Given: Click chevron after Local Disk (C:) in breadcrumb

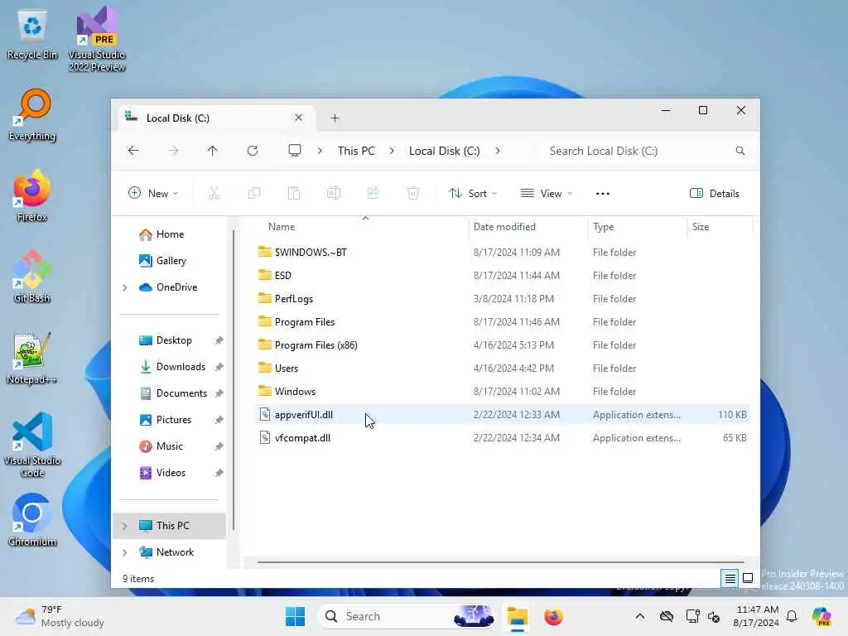Looking at the screenshot, I should tap(498, 151).
